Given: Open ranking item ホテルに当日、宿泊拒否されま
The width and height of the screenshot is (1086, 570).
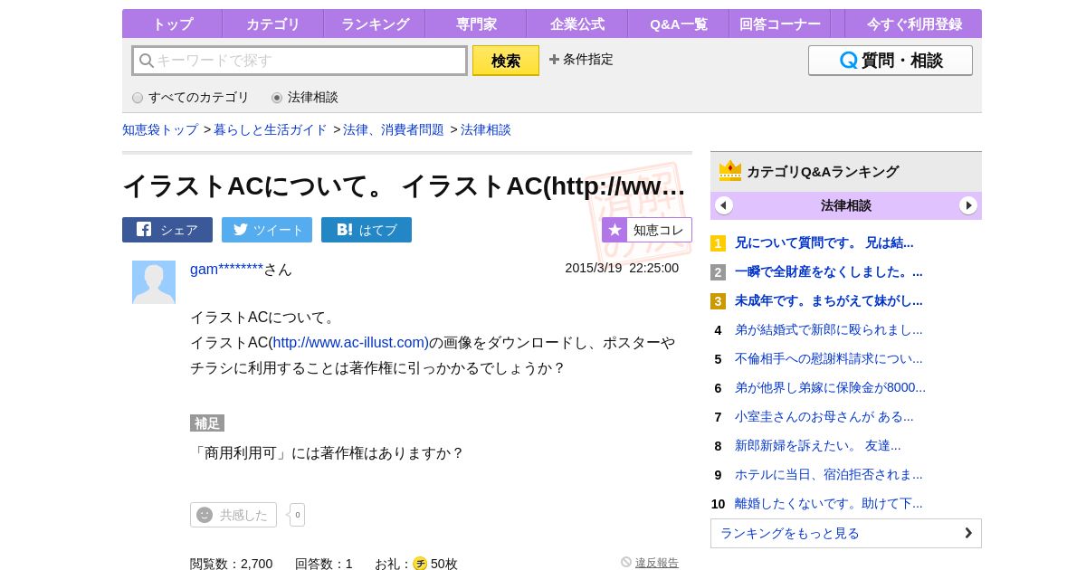Looking at the screenshot, I should (x=828, y=474).
